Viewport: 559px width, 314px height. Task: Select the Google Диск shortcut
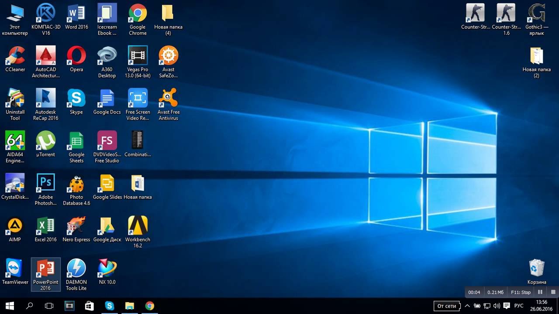[x=107, y=229]
